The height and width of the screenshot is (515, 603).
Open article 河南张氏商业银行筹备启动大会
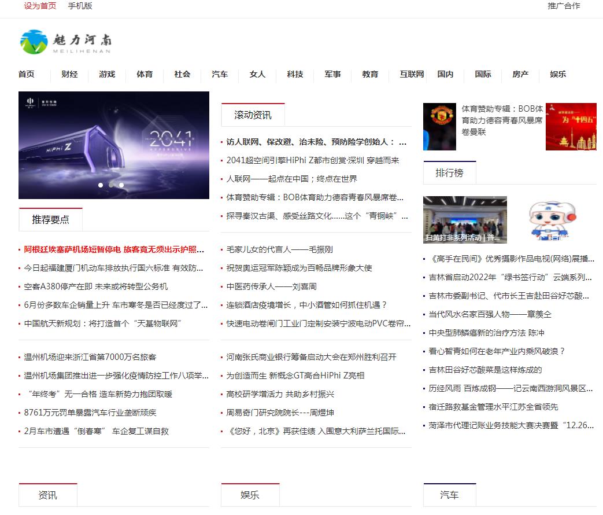pos(311,357)
